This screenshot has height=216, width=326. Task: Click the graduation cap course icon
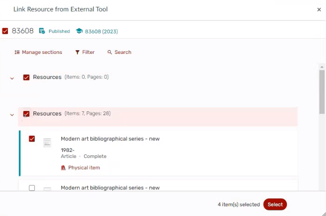click(79, 31)
